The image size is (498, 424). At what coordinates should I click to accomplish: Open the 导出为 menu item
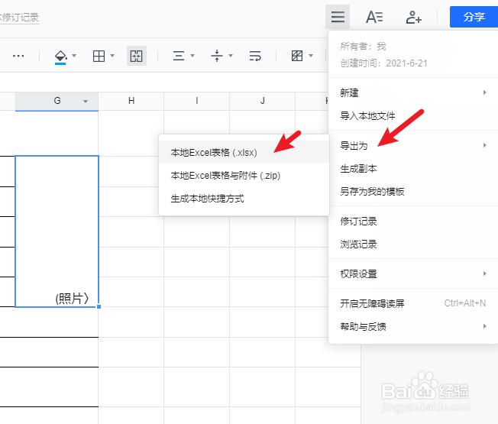pyautogui.click(x=413, y=145)
